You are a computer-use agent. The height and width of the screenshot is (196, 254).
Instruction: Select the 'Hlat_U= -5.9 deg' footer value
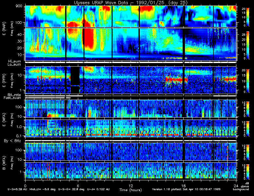43,189
